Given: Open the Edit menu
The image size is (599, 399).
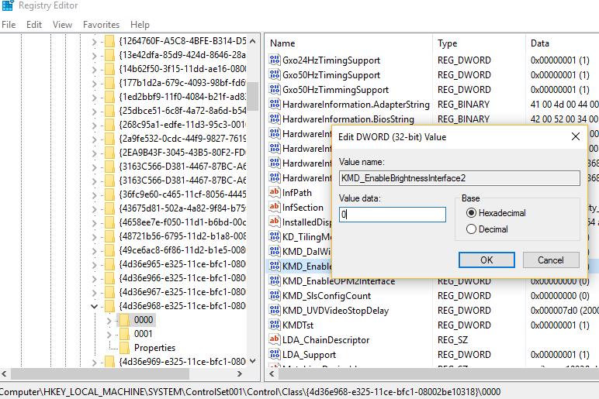Looking at the screenshot, I should pyautogui.click(x=34, y=25).
